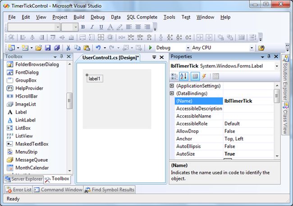Open the Error List tab
The image size is (293, 206).
[x=18, y=190]
